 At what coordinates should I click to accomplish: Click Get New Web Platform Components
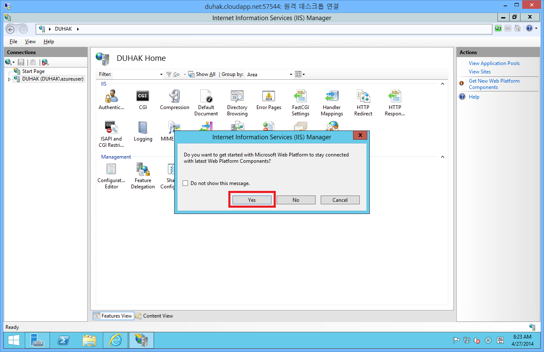tap(494, 84)
